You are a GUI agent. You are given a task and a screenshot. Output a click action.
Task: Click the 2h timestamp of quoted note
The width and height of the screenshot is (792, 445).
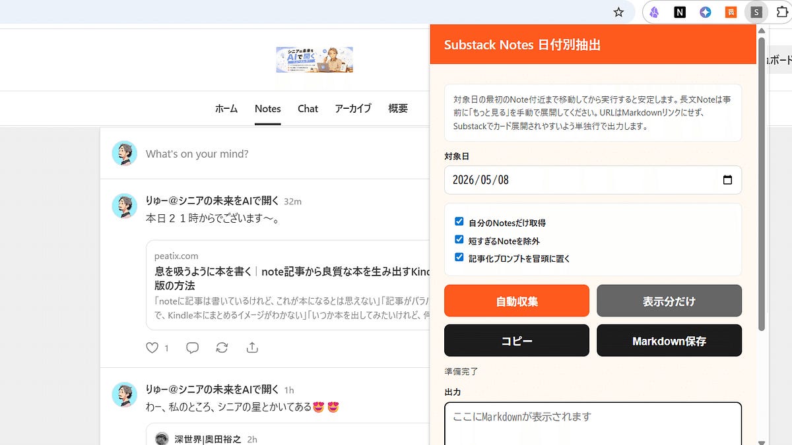(x=252, y=439)
